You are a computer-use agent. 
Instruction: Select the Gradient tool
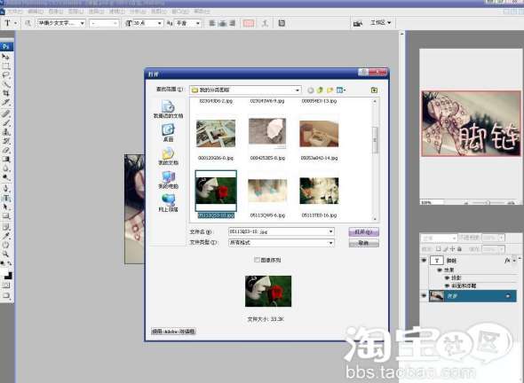click(x=5, y=159)
